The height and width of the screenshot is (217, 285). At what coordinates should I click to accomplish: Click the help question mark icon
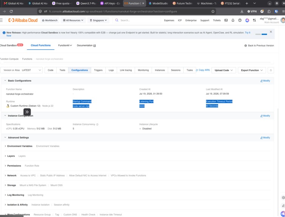click(x=240, y=20)
